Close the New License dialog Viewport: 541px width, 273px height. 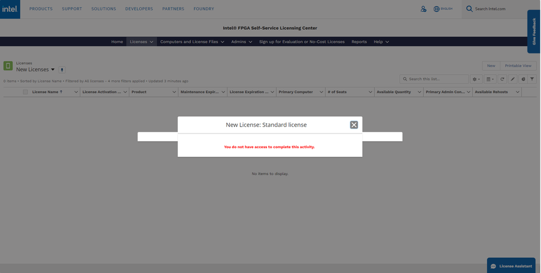(x=354, y=125)
